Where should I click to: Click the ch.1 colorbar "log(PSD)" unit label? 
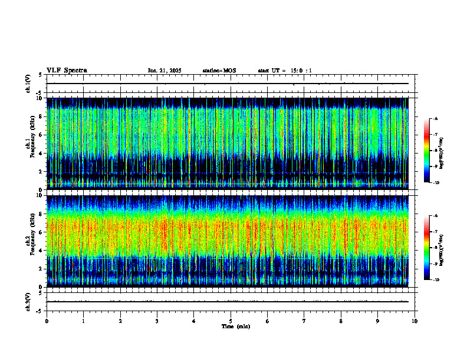(x=442, y=154)
